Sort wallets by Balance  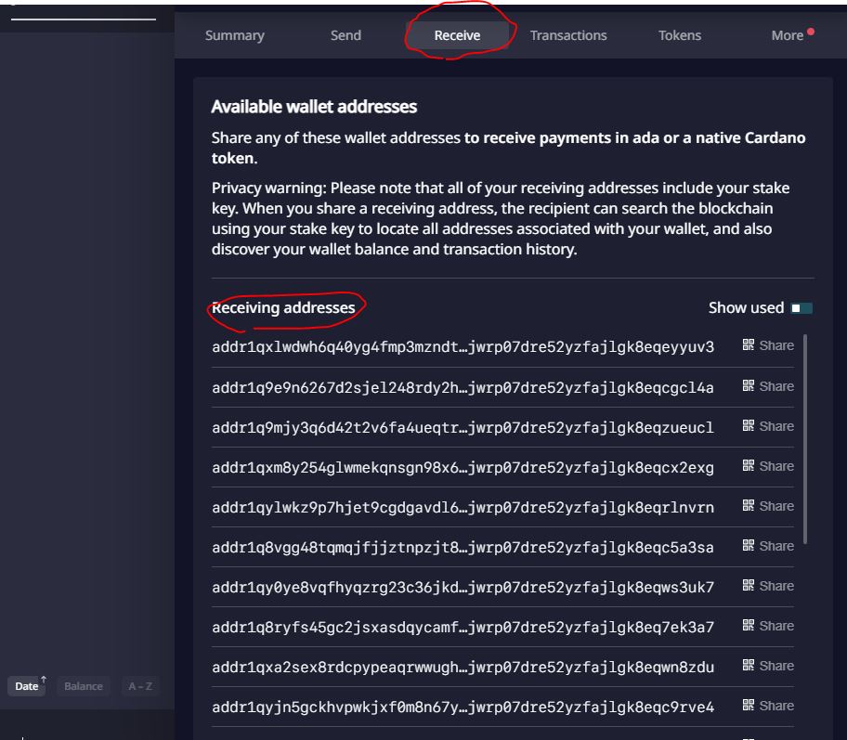pos(84,686)
